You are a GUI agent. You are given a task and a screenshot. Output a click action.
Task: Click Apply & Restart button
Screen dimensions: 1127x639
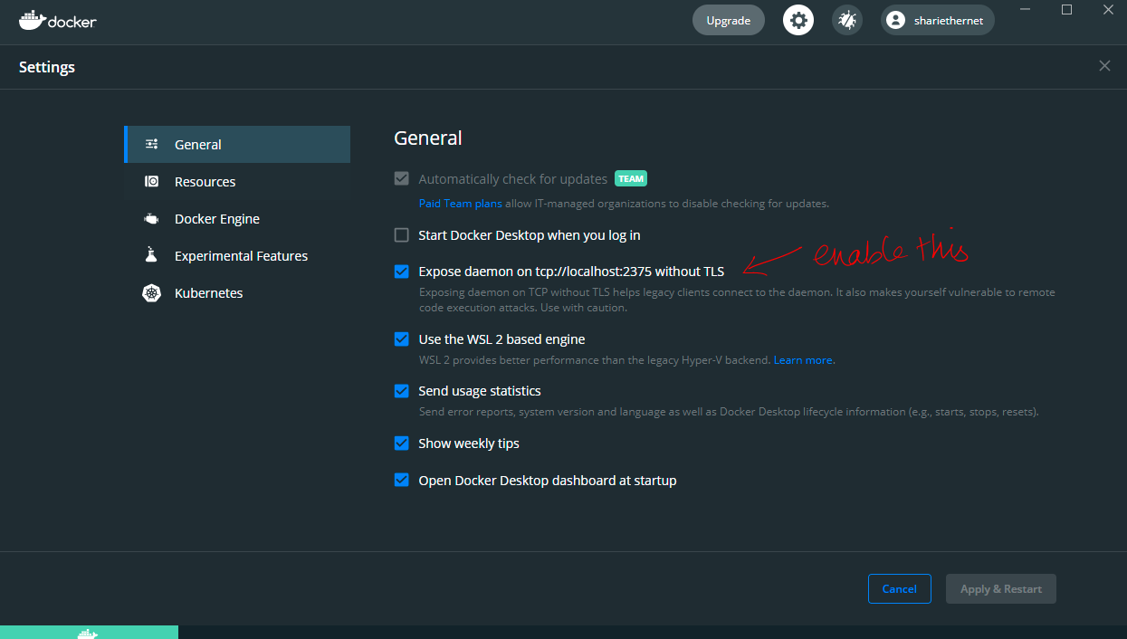(x=1001, y=588)
